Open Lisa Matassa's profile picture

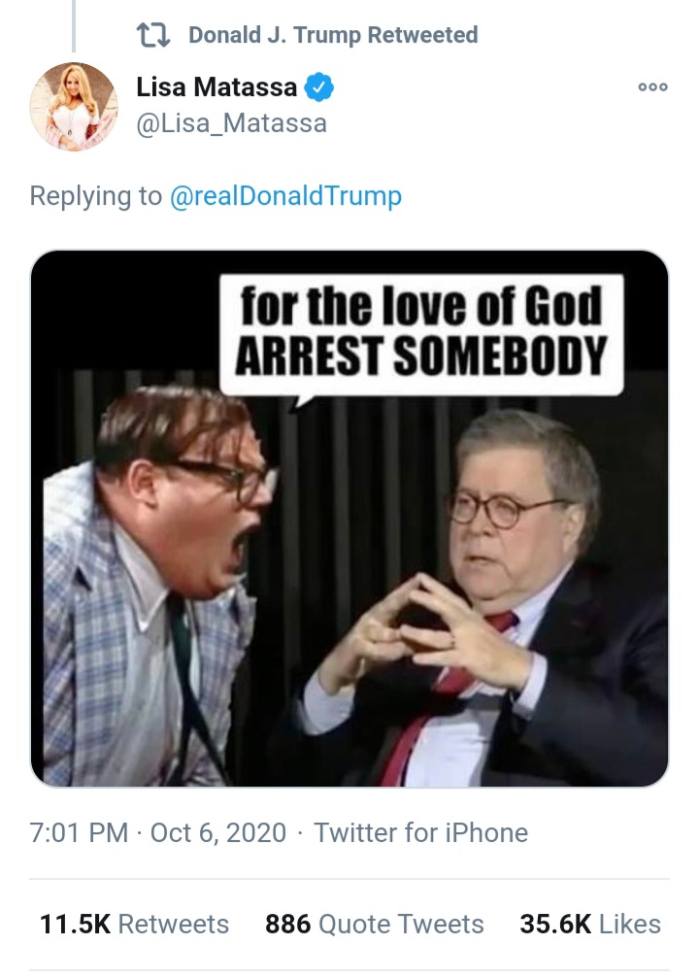(x=74, y=107)
